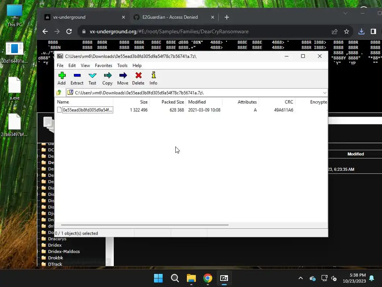Viewport: 382px width, 287px height.
Task: Select the 2cbb3497bf... desktop file
Action: tap(15, 125)
